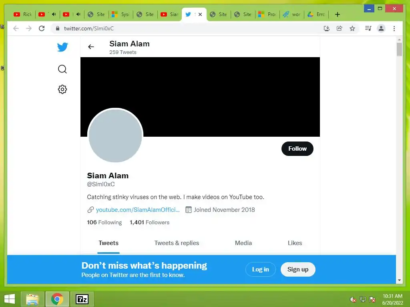Mute the second YouTube tab's speaker icon
This screenshot has height=307, width=410.
coord(54,14)
